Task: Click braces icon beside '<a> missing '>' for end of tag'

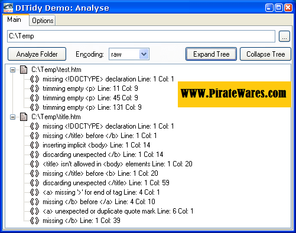Action: point(34,192)
